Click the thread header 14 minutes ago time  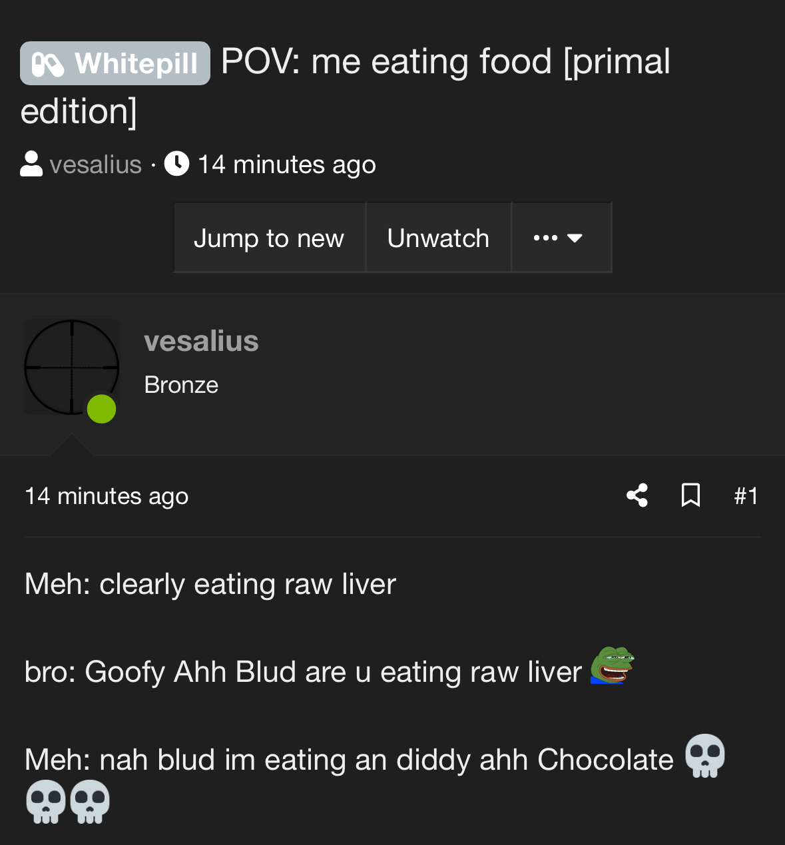click(287, 164)
